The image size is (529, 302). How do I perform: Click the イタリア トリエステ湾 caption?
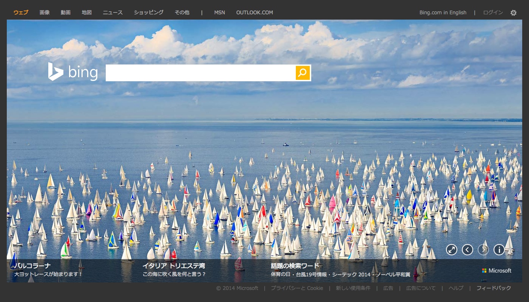(x=174, y=266)
